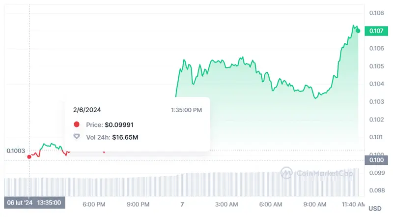Click the red Price marker in the tooltip

[76, 125]
